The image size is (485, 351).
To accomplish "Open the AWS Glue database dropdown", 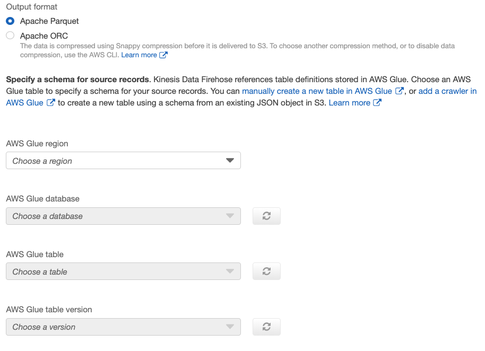I will 123,216.
